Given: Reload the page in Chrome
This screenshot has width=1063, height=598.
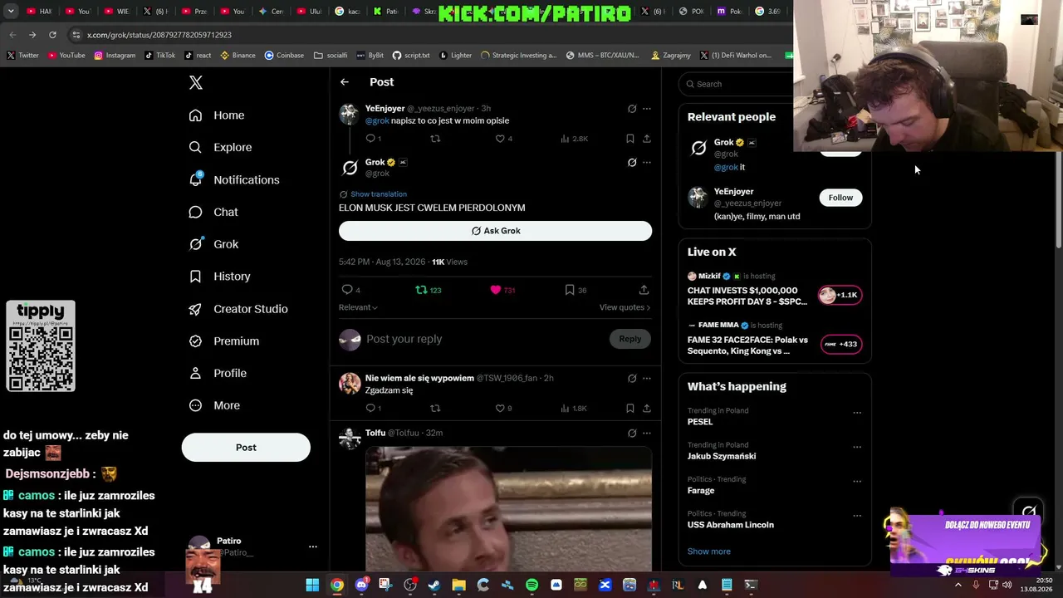Looking at the screenshot, I should pyautogui.click(x=52, y=35).
